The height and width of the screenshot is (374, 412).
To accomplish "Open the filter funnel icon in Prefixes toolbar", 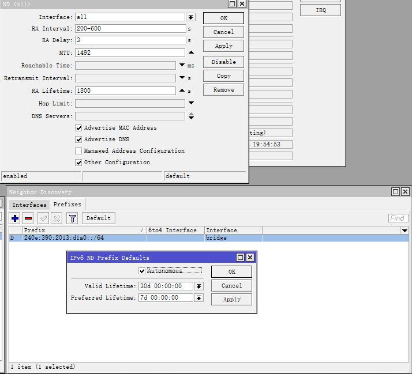I will tap(72, 218).
